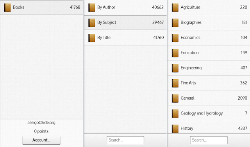250x147 pixels.
Task: Click the book icon beside By Author
Action: click(91, 7)
